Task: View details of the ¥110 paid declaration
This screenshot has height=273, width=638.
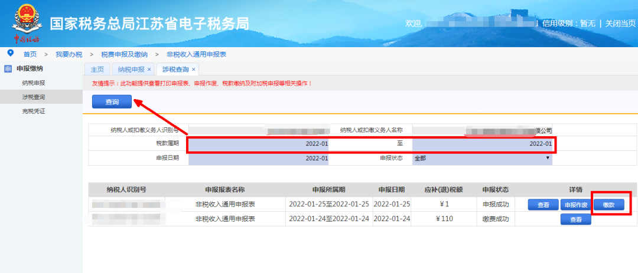Action: 575,219
